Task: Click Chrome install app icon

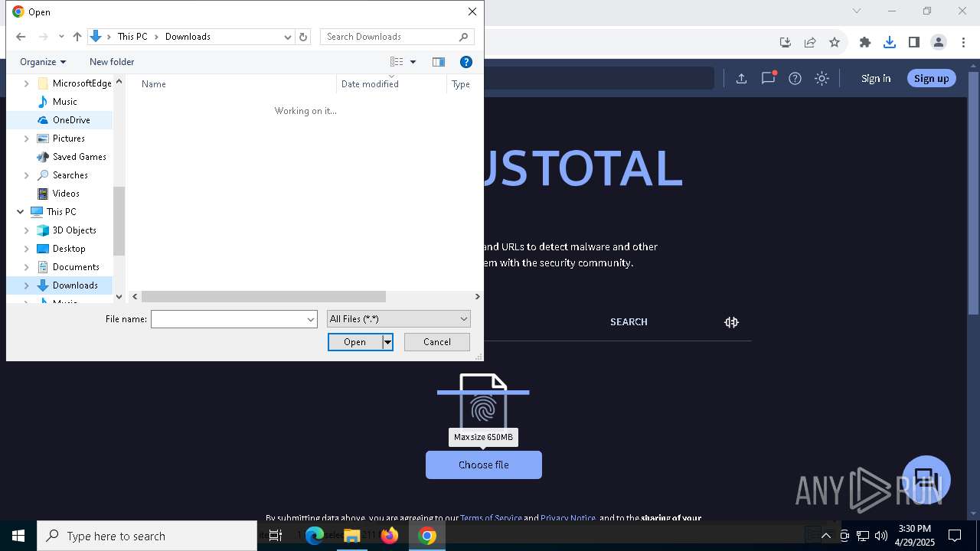Action: point(786,42)
